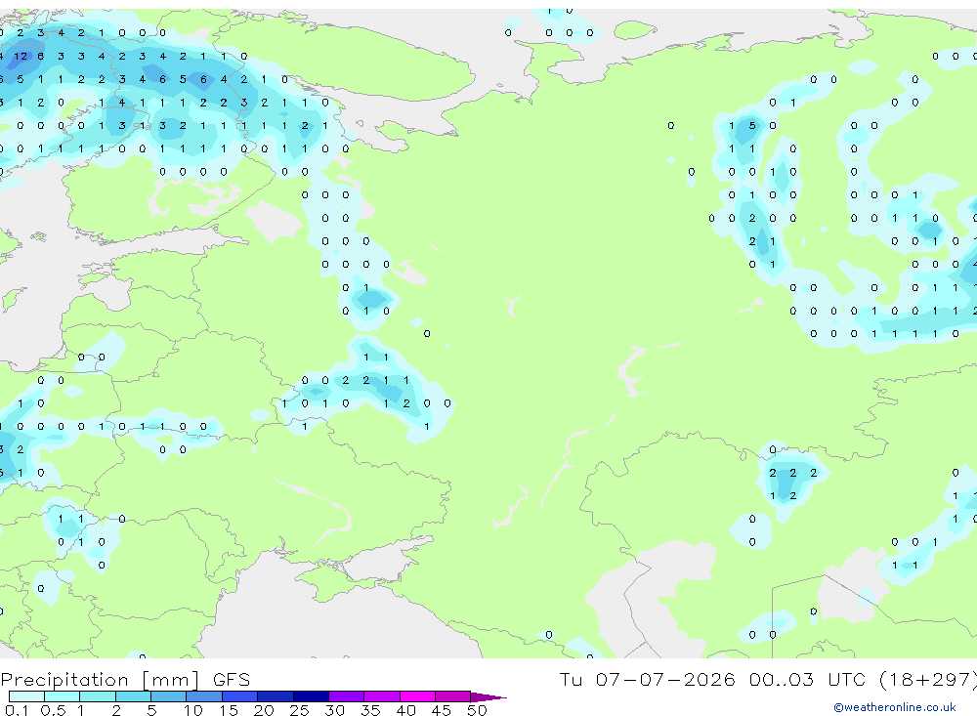Click the 40–45 mm magenta legend swatch
Image resolution: width=977 pixels, height=716 pixels.
pyautogui.click(x=417, y=696)
